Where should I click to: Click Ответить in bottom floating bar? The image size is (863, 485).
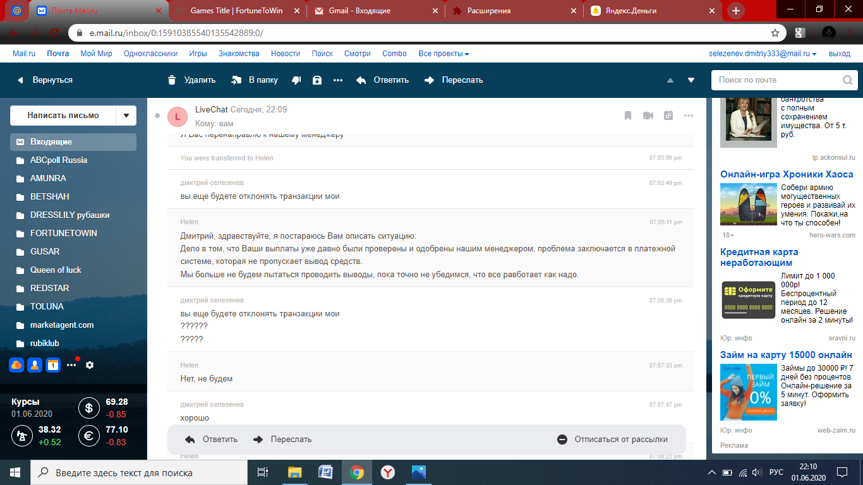click(x=211, y=440)
